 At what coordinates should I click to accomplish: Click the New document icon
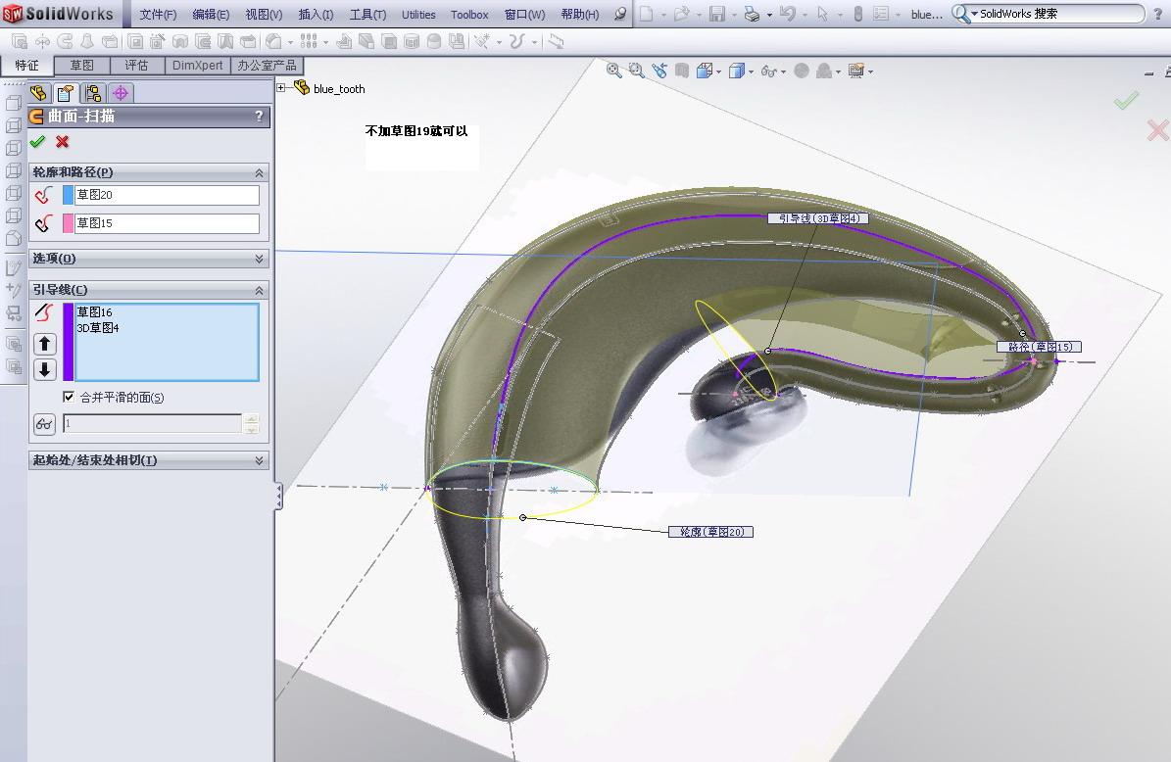[646, 14]
